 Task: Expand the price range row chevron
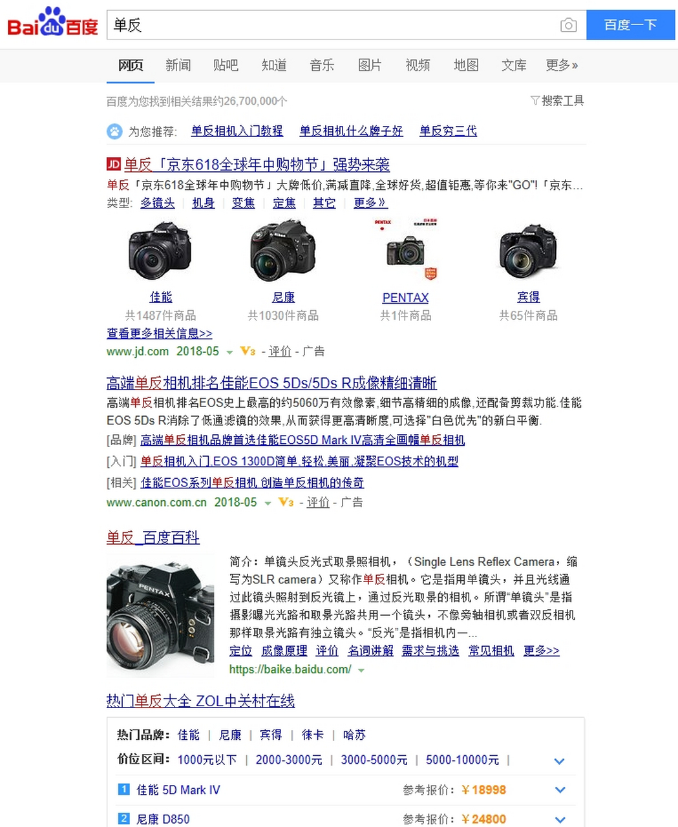[x=560, y=761]
